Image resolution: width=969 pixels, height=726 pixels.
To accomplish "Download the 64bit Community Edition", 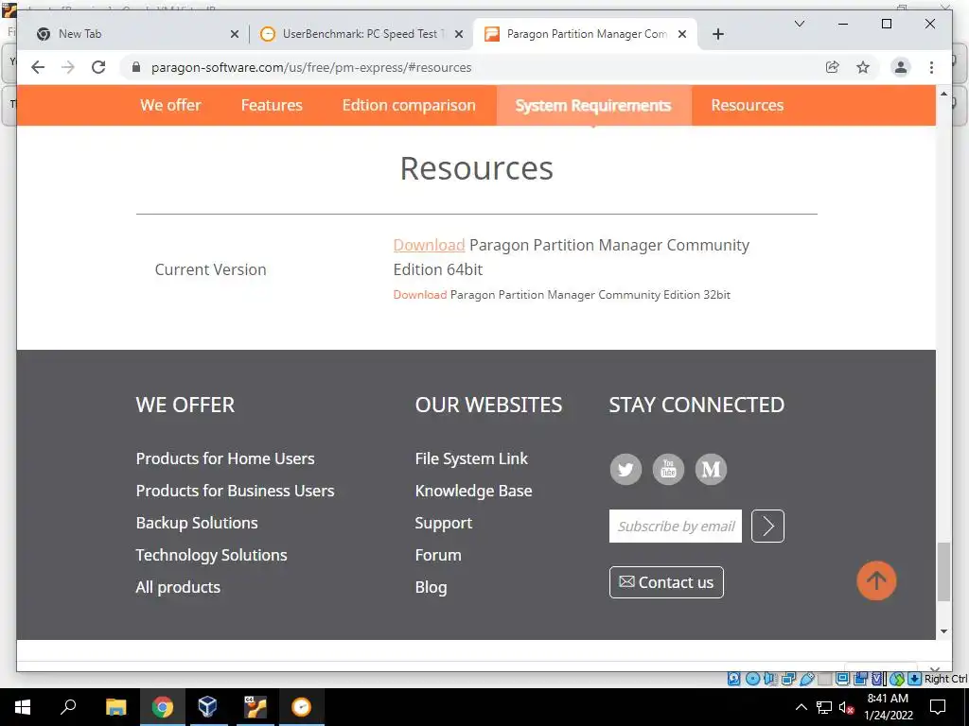I will (x=429, y=245).
